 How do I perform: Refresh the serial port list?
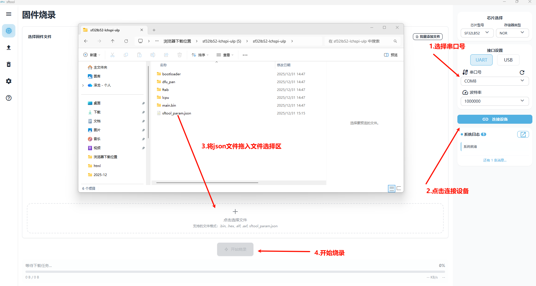click(x=522, y=72)
